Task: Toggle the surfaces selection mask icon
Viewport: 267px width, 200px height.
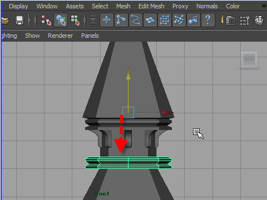Action: 150,20
